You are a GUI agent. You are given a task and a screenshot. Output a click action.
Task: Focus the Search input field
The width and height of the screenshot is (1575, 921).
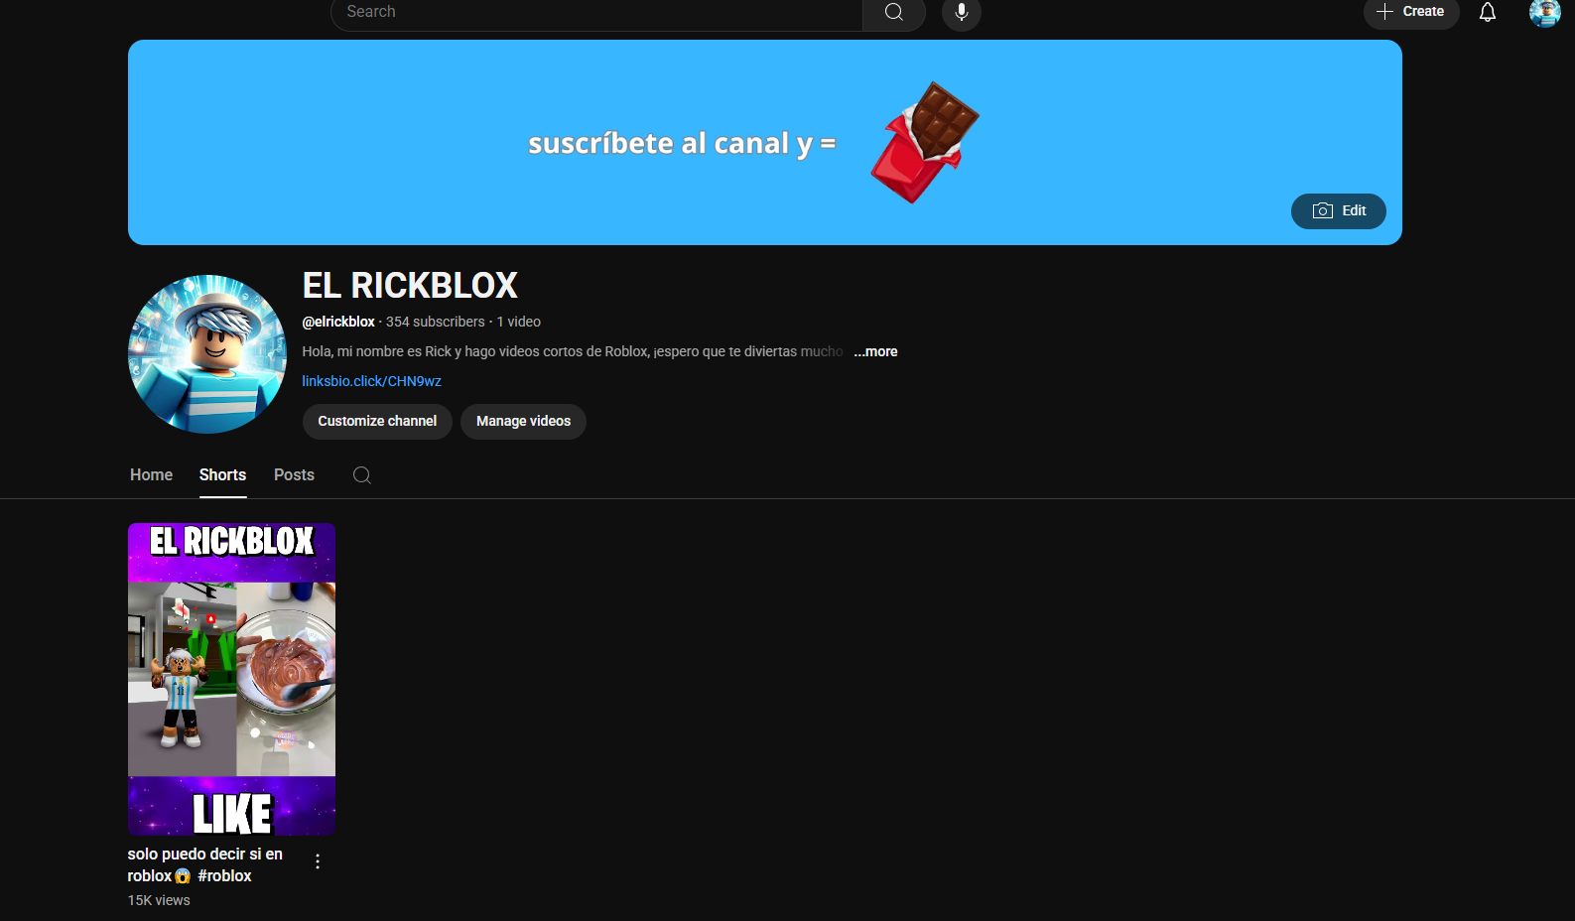tap(596, 12)
